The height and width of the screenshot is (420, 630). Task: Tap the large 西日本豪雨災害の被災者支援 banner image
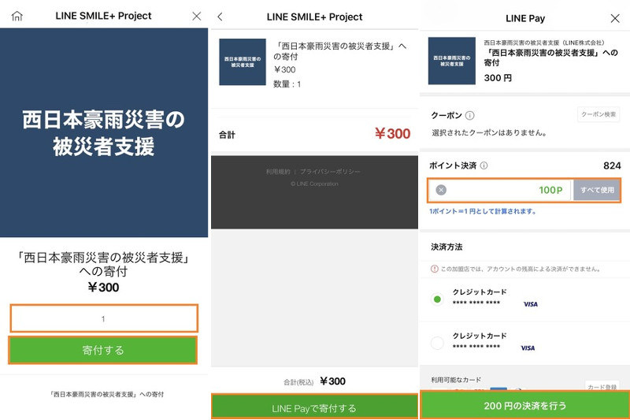tap(104, 132)
